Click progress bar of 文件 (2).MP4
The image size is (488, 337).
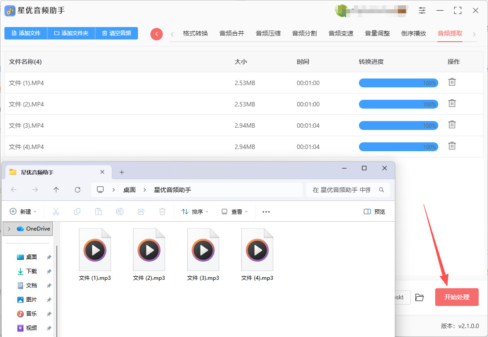pyautogui.click(x=398, y=104)
